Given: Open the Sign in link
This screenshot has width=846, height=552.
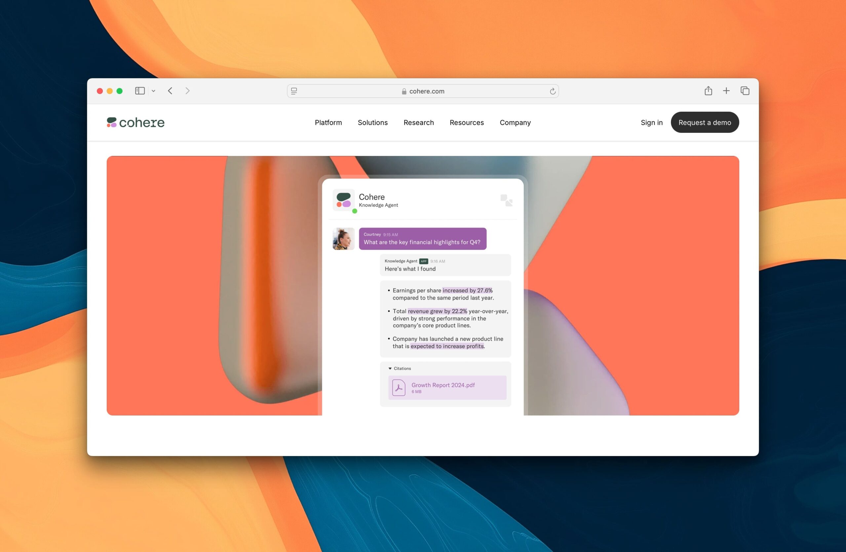Looking at the screenshot, I should pos(652,122).
